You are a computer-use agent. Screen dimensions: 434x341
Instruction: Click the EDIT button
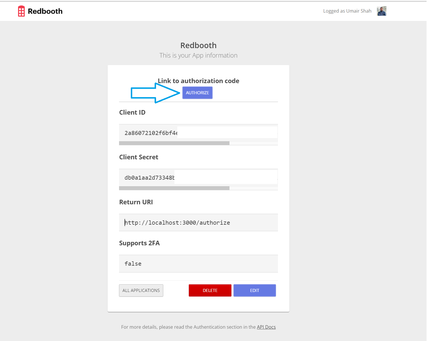click(254, 290)
